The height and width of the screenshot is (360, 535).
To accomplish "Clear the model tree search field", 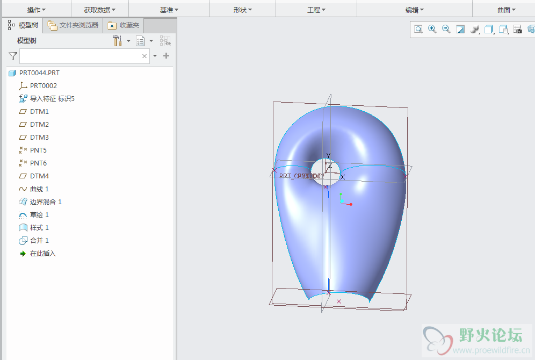I will (144, 56).
